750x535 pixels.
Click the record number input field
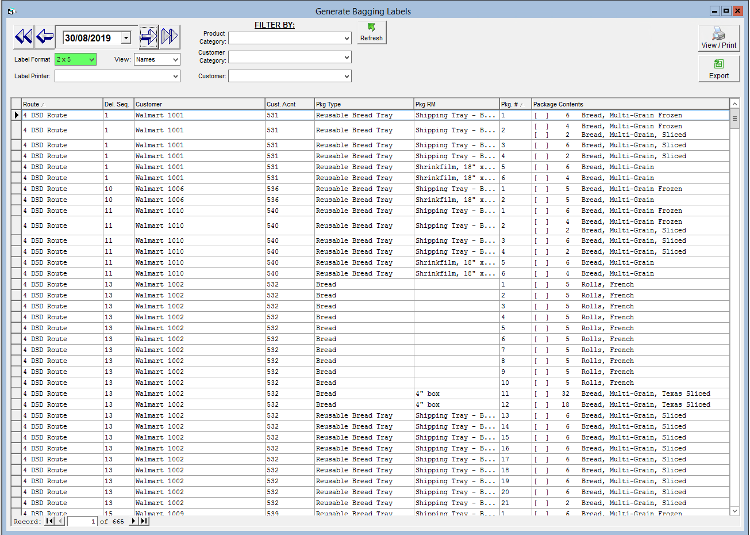pyautogui.click(x=82, y=521)
